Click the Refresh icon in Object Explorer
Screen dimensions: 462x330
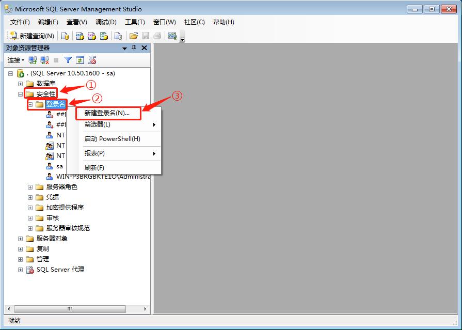80,60
